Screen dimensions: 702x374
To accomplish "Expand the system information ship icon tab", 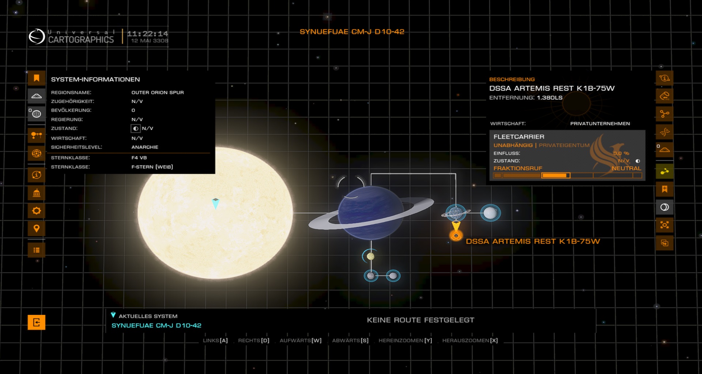I will coord(37,96).
